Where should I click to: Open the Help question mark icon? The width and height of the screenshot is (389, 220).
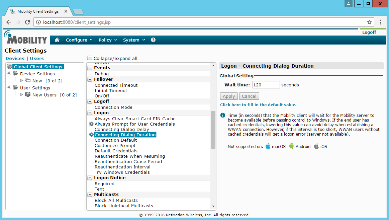(x=153, y=40)
